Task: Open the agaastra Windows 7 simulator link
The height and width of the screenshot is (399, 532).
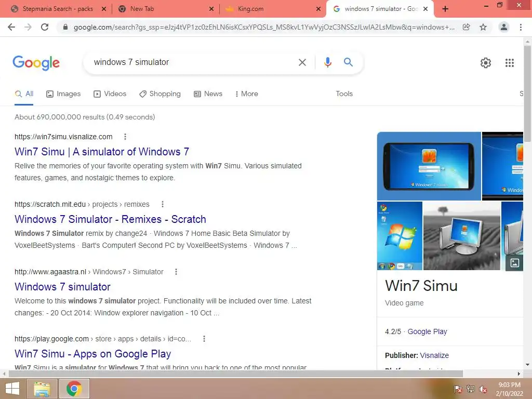Action: coord(62,287)
